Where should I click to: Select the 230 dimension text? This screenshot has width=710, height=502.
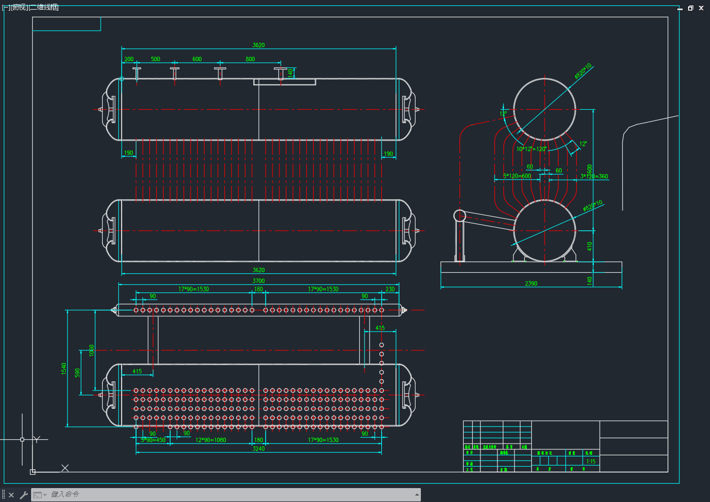click(390, 289)
